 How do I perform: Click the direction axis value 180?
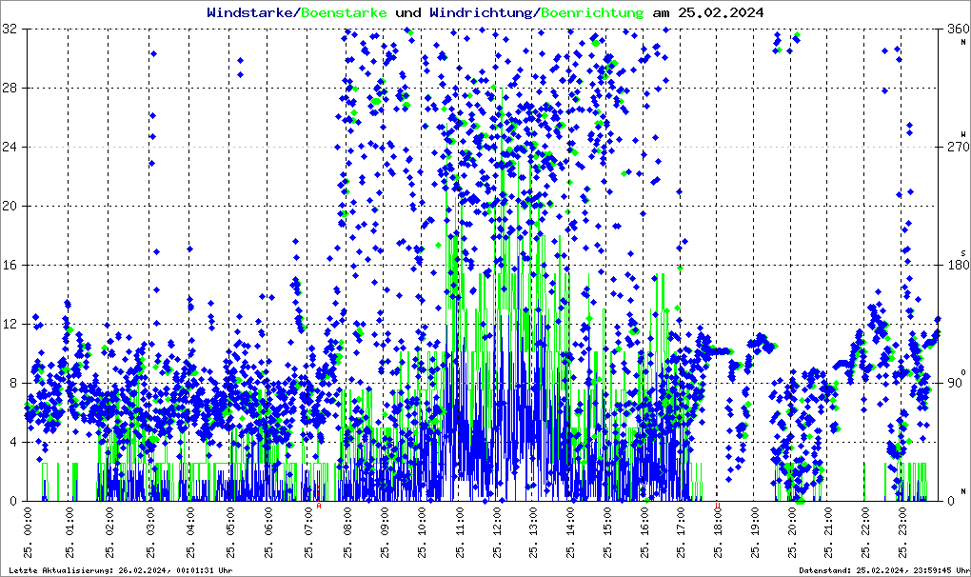pos(958,265)
